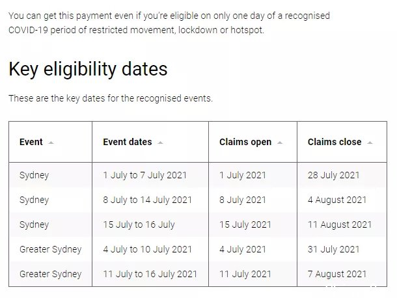
Task: Select the Key eligibility dates heading
Action: coord(88,69)
